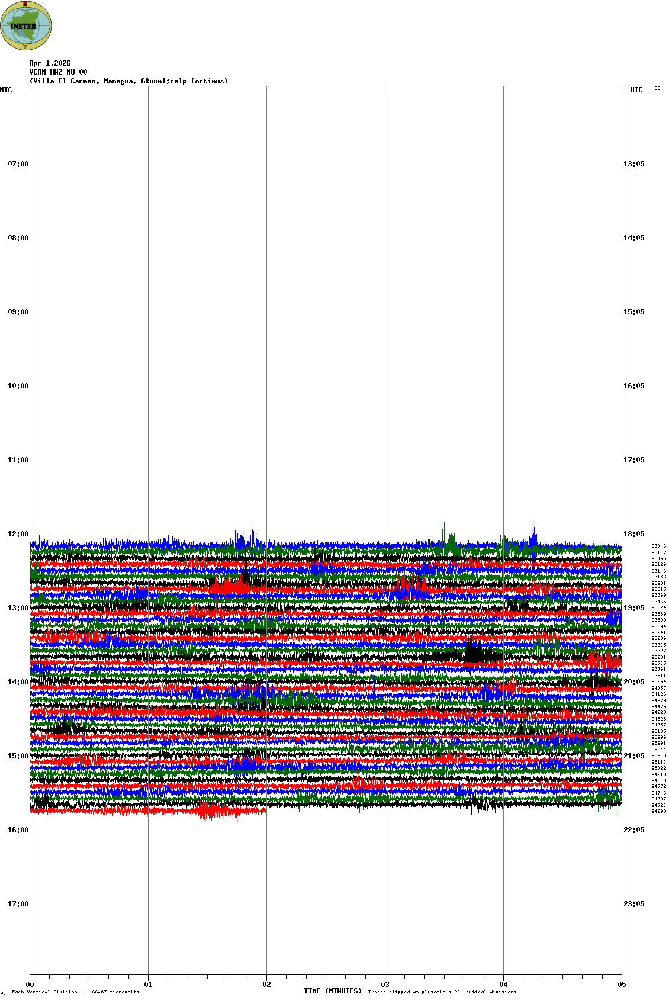Viewport: 669px width, 1000px height.
Task: Select the 07:00 local time marker
Action: click(18, 164)
